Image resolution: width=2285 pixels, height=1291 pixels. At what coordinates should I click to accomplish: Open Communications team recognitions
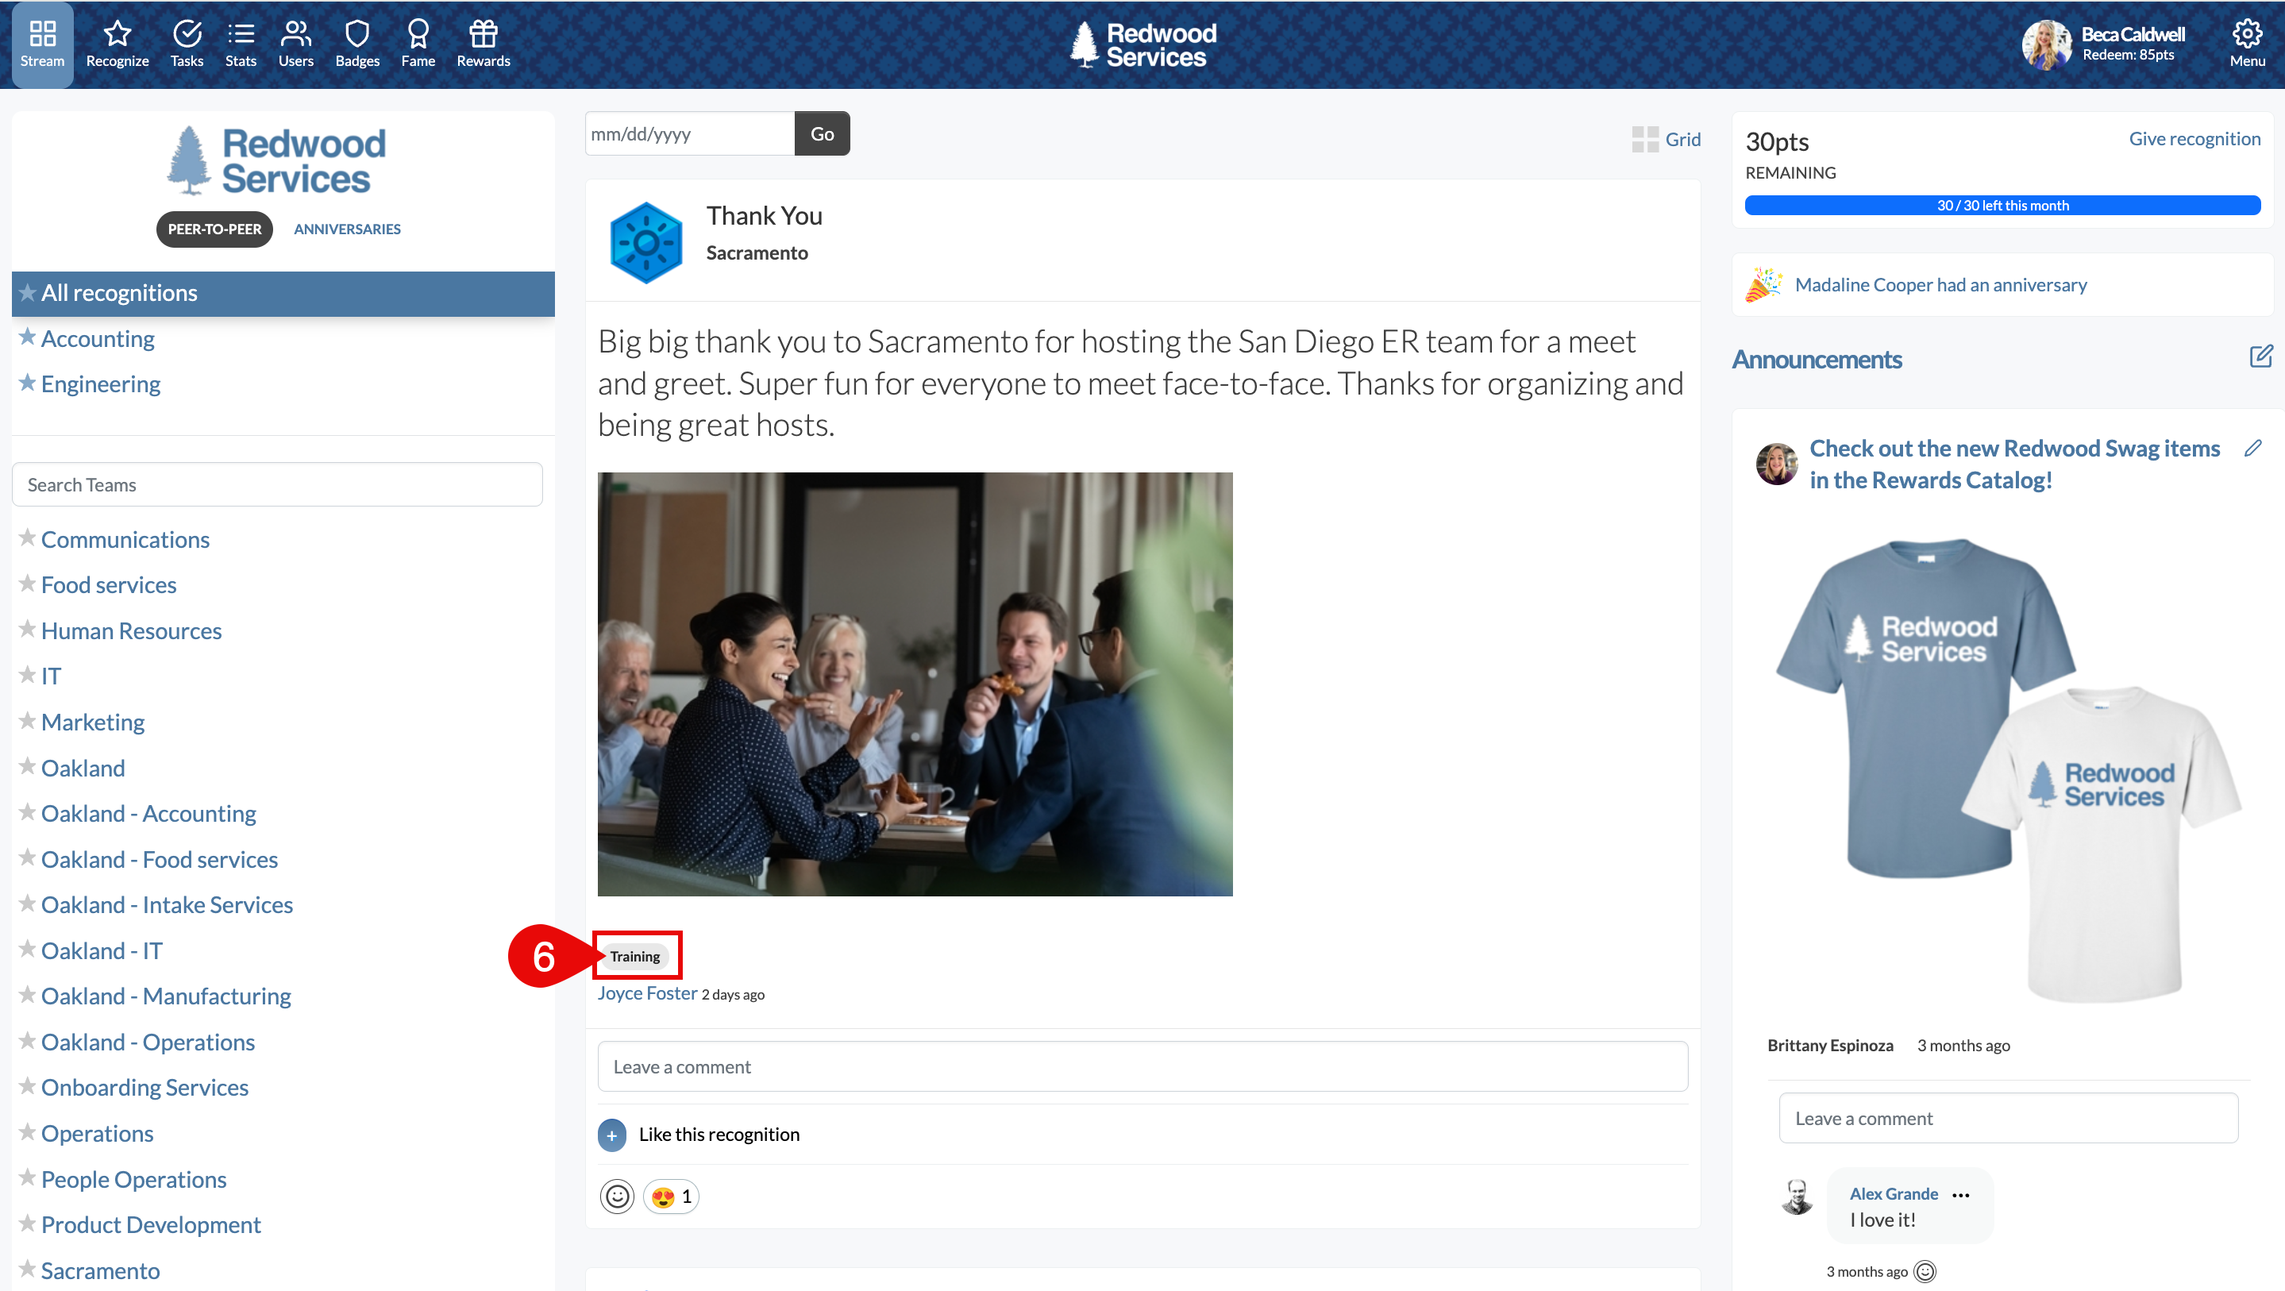[125, 539]
